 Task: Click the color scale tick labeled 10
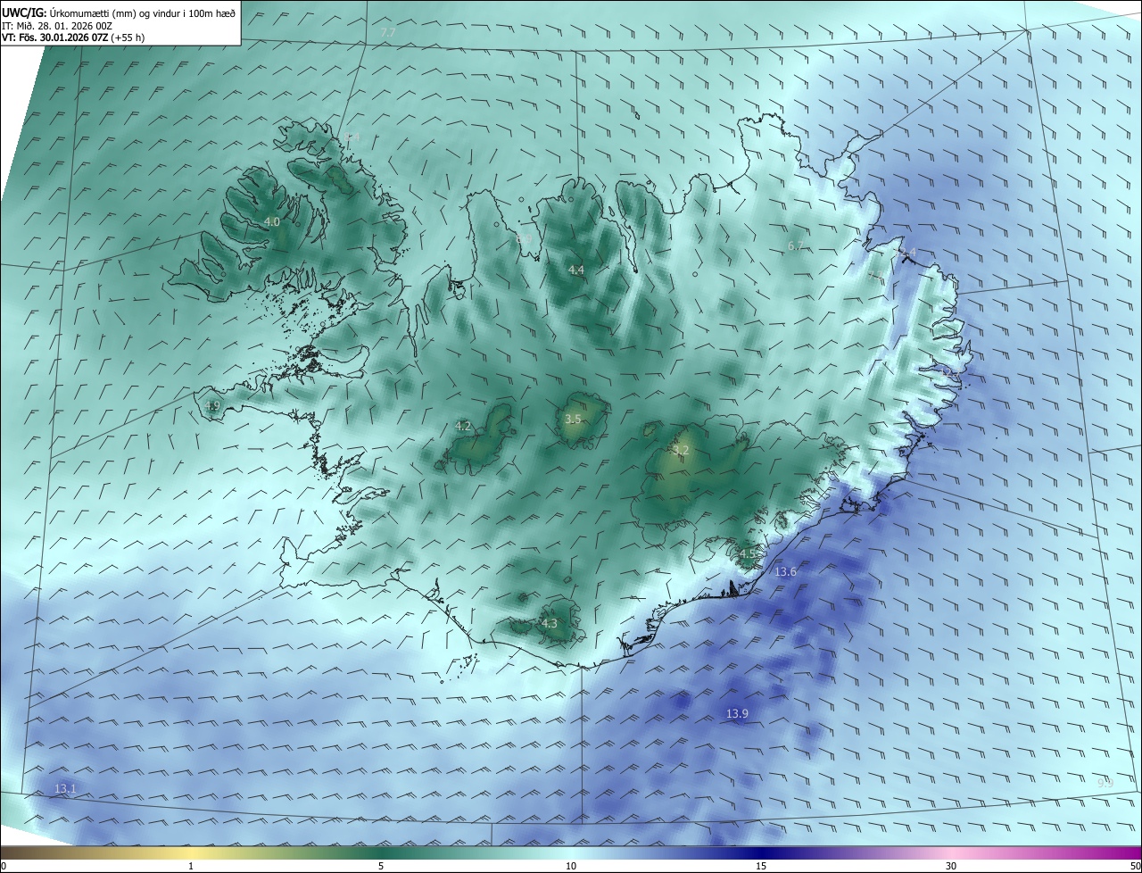[571, 866]
